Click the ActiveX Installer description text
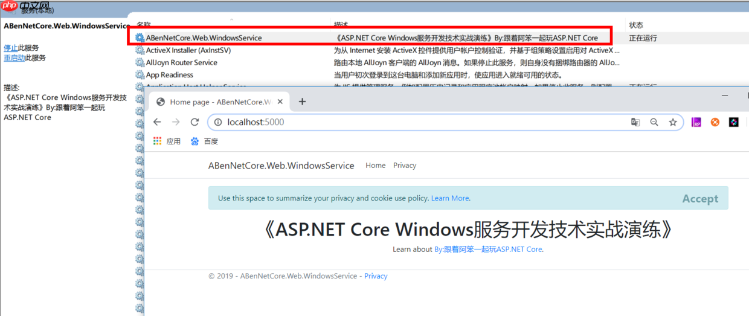 point(476,50)
